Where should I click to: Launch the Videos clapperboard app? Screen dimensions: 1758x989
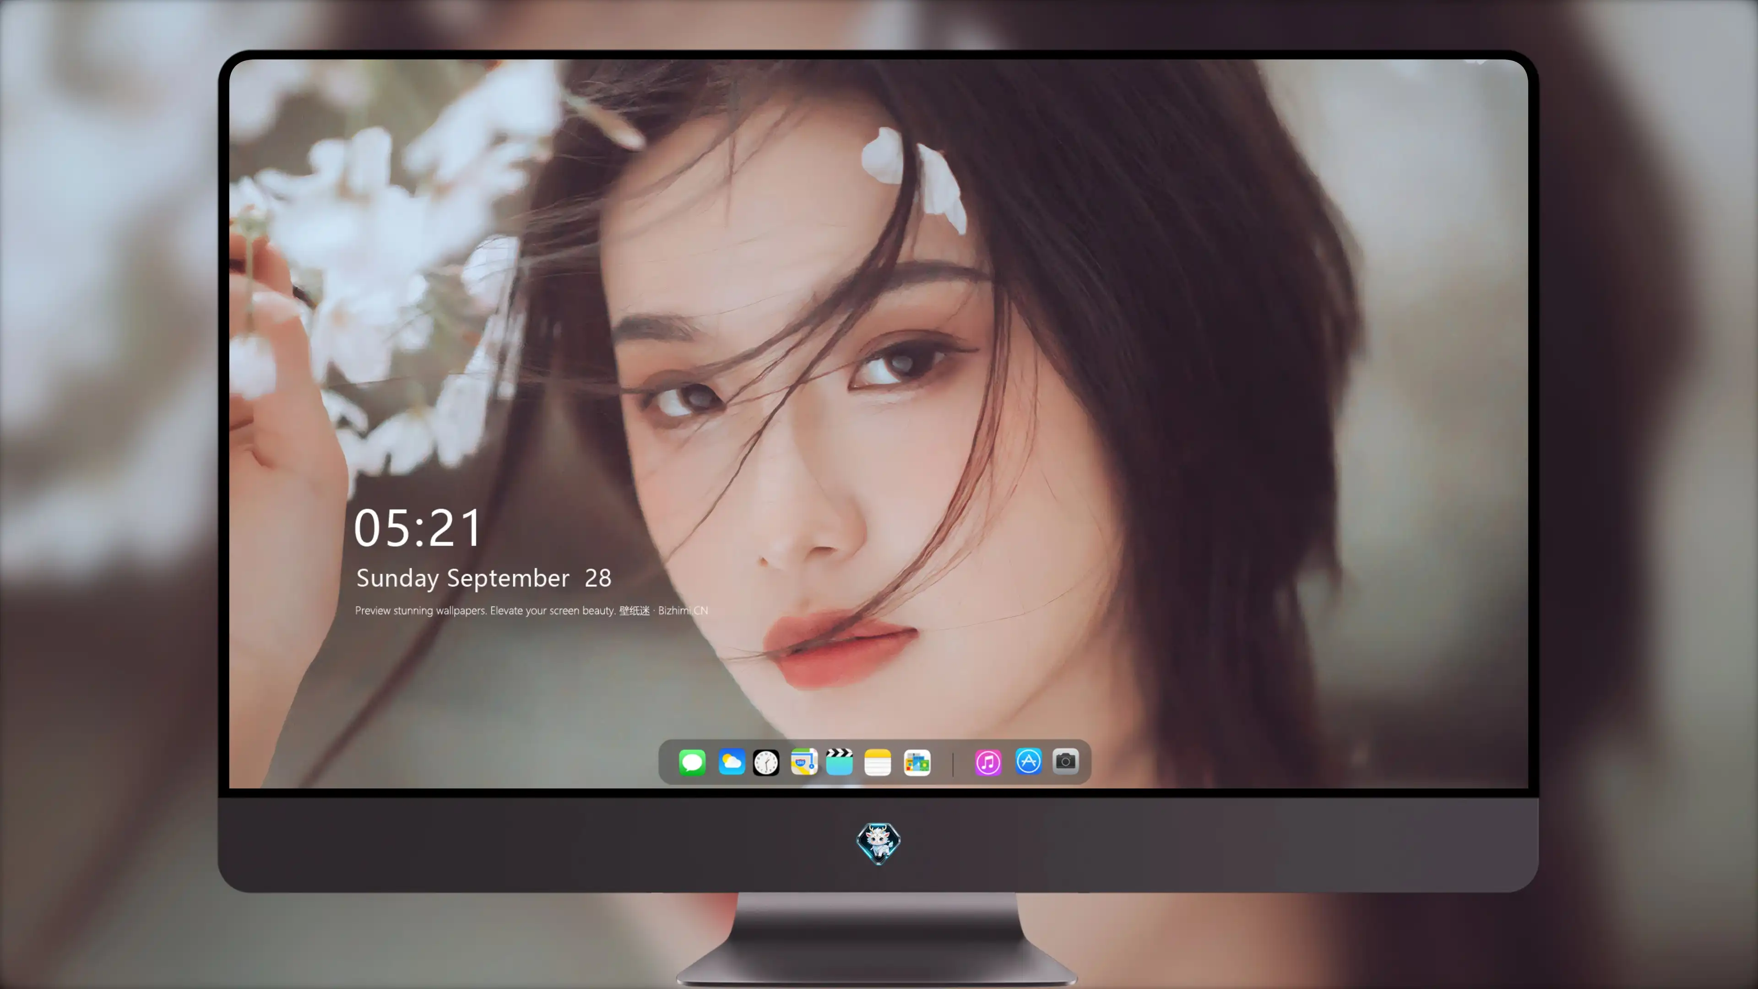[840, 762]
